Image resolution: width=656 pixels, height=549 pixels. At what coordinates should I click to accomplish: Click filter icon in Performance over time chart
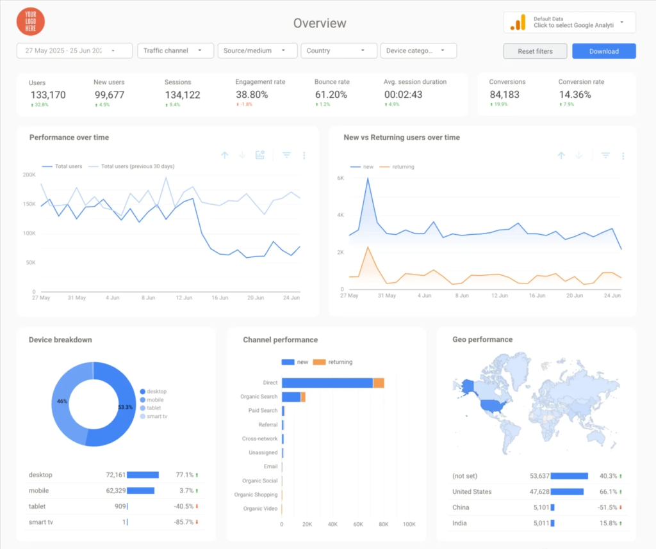click(286, 155)
